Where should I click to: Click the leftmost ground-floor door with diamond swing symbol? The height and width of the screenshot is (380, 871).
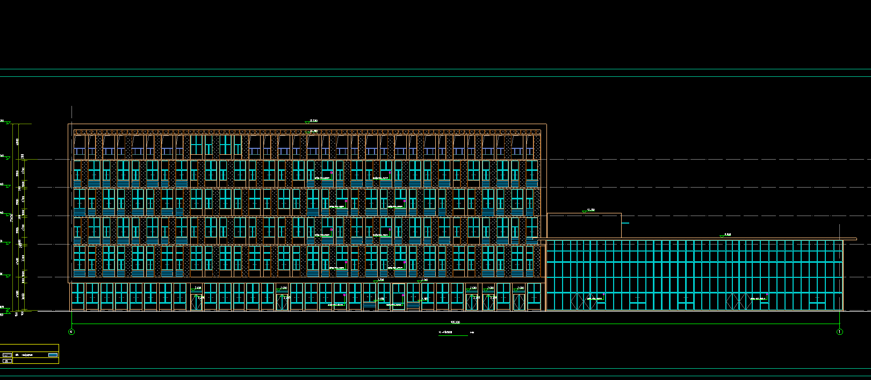(197, 302)
